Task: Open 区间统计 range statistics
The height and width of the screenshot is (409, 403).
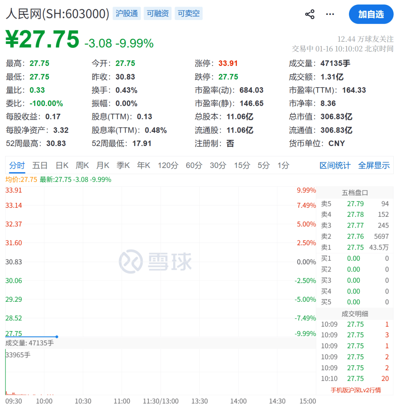Action: click(x=335, y=165)
